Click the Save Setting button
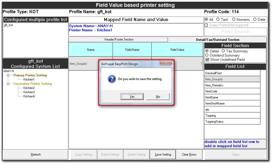The height and width of the screenshot is (164, 272). pyautogui.click(x=163, y=155)
